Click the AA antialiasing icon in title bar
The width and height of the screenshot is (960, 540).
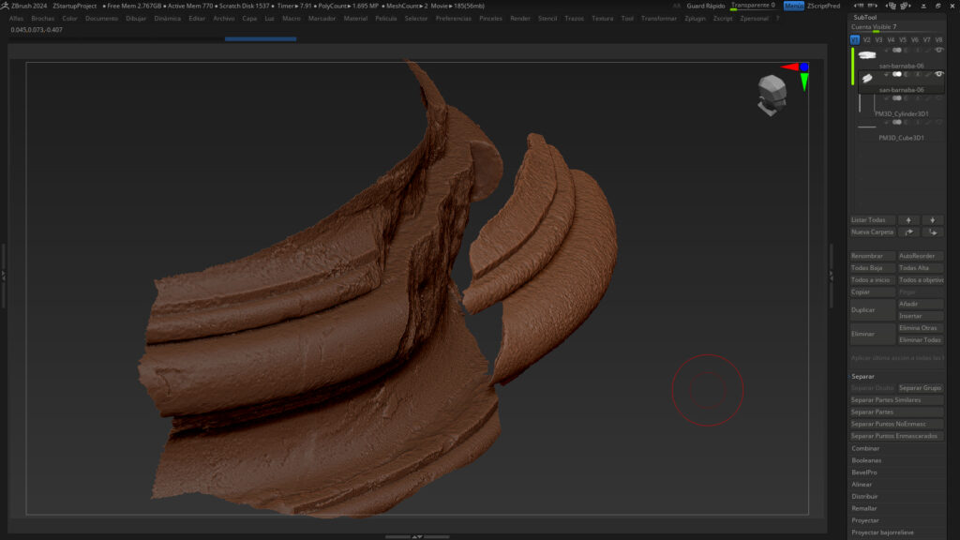[677, 6]
